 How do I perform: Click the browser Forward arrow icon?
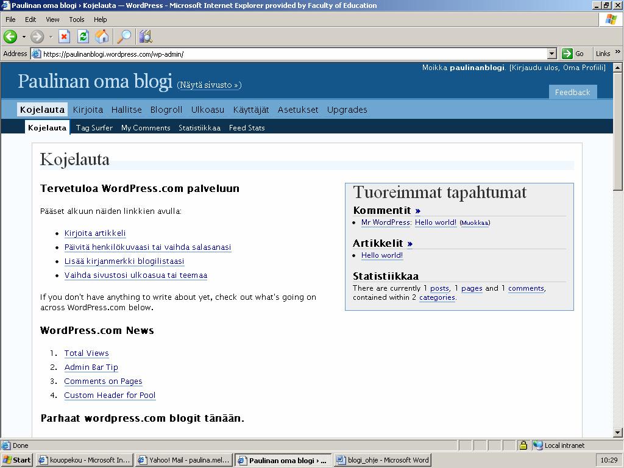pos(37,37)
